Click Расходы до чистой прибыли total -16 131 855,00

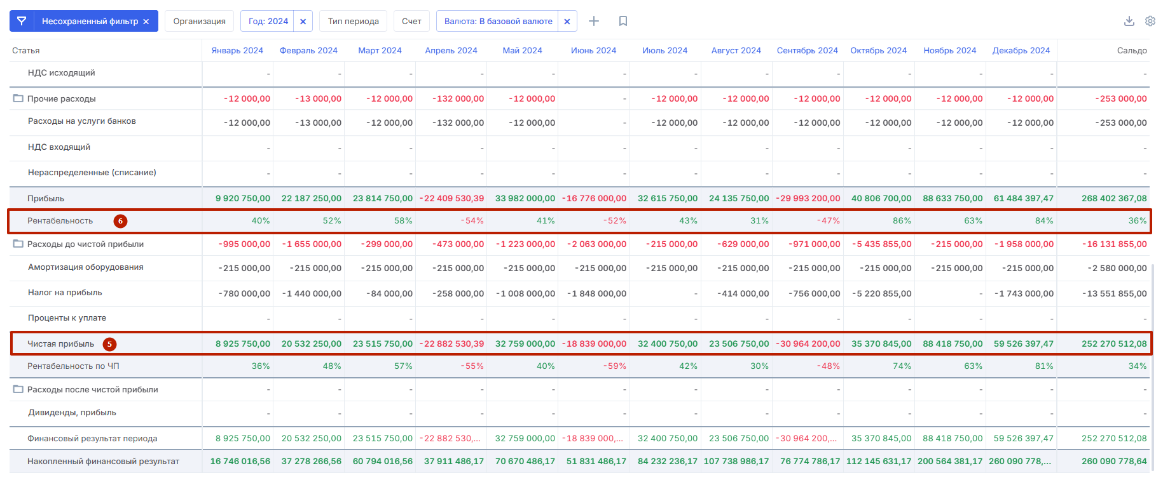pyautogui.click(x=1115, y=244)
